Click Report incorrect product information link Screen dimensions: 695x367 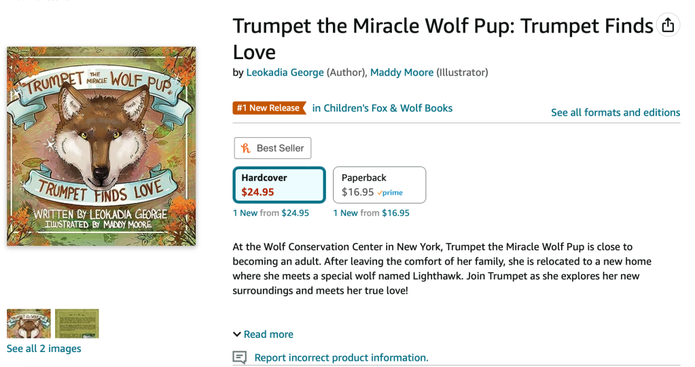click(341, 357)
